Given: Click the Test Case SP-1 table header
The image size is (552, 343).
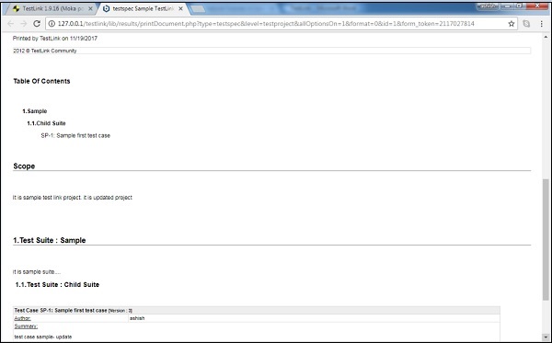Looking at the screenshot, I should 257,310.
